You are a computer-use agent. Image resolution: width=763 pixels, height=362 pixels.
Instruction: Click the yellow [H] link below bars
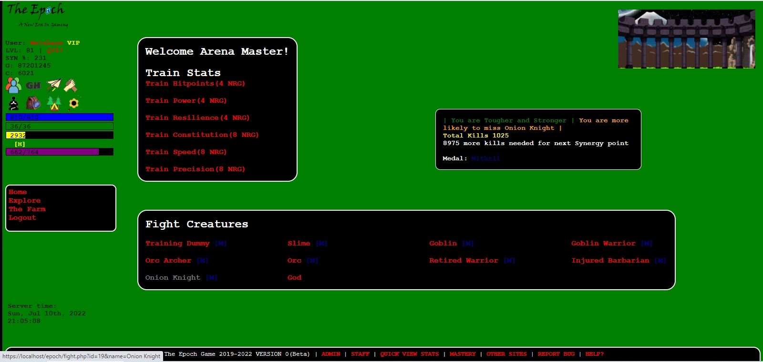point(20,144)
